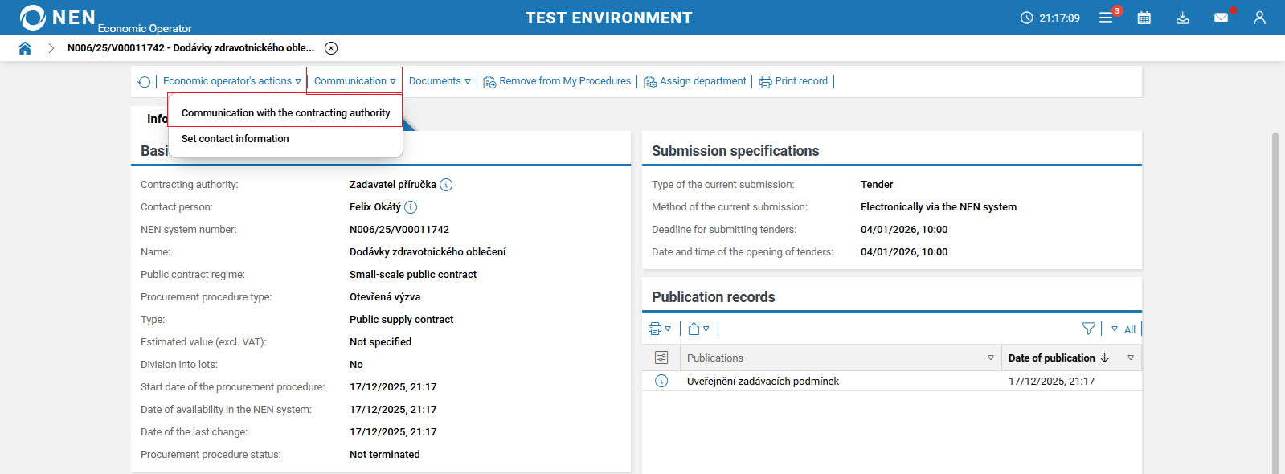Select Communication with the contracting authority

285,113
